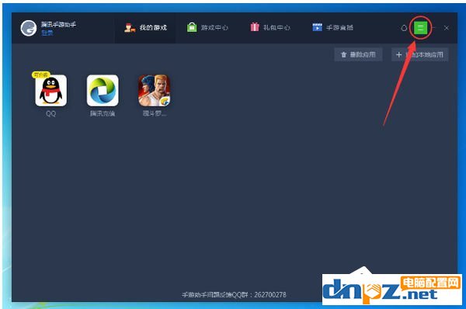This screenshot has width=466, height=309.
Task: Click the 登录 link under app name
Action: [47, 33]
